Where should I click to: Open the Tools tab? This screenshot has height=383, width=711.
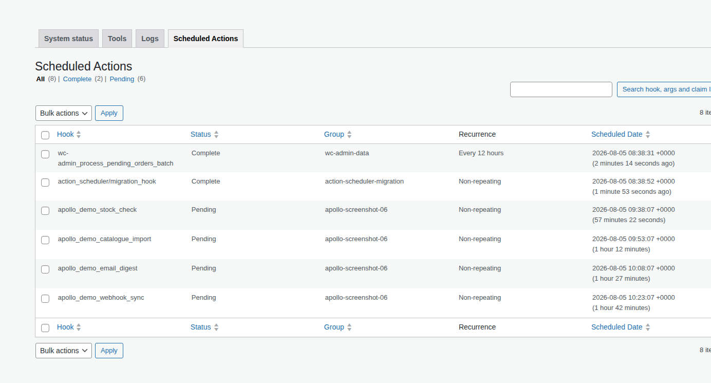[x=117, y=39]
